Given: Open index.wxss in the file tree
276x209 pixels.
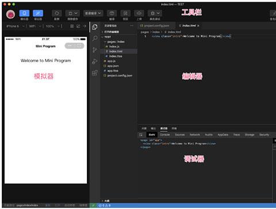Looking at the screenshot, I should pyautogui.click(x=119, y=56).
